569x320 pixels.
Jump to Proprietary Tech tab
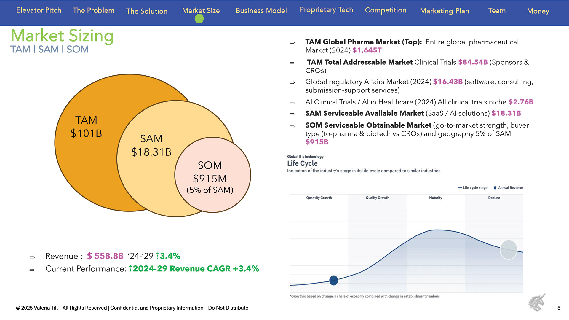tap(326, 10)
